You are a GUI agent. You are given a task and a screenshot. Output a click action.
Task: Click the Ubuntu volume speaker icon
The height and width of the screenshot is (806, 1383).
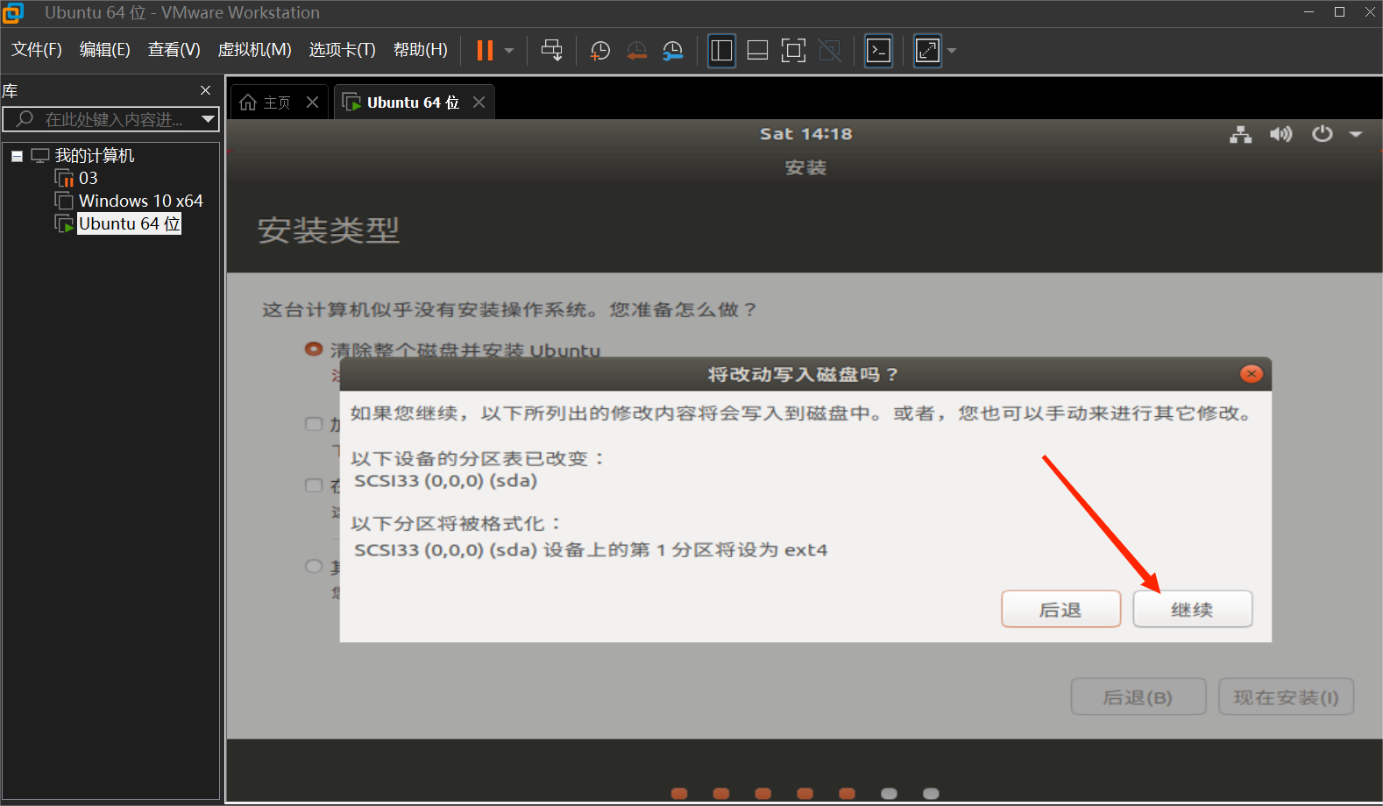tap(1280, 134)
